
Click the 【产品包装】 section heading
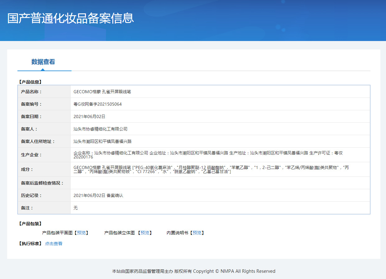[x=30, y=224]
